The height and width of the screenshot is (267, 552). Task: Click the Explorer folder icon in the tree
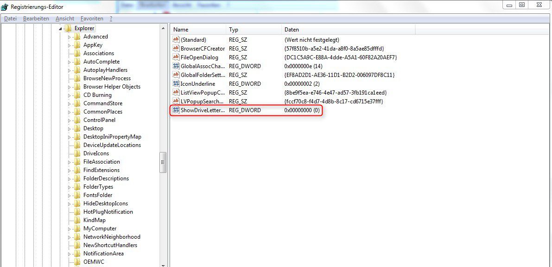(x=69, y=28)
